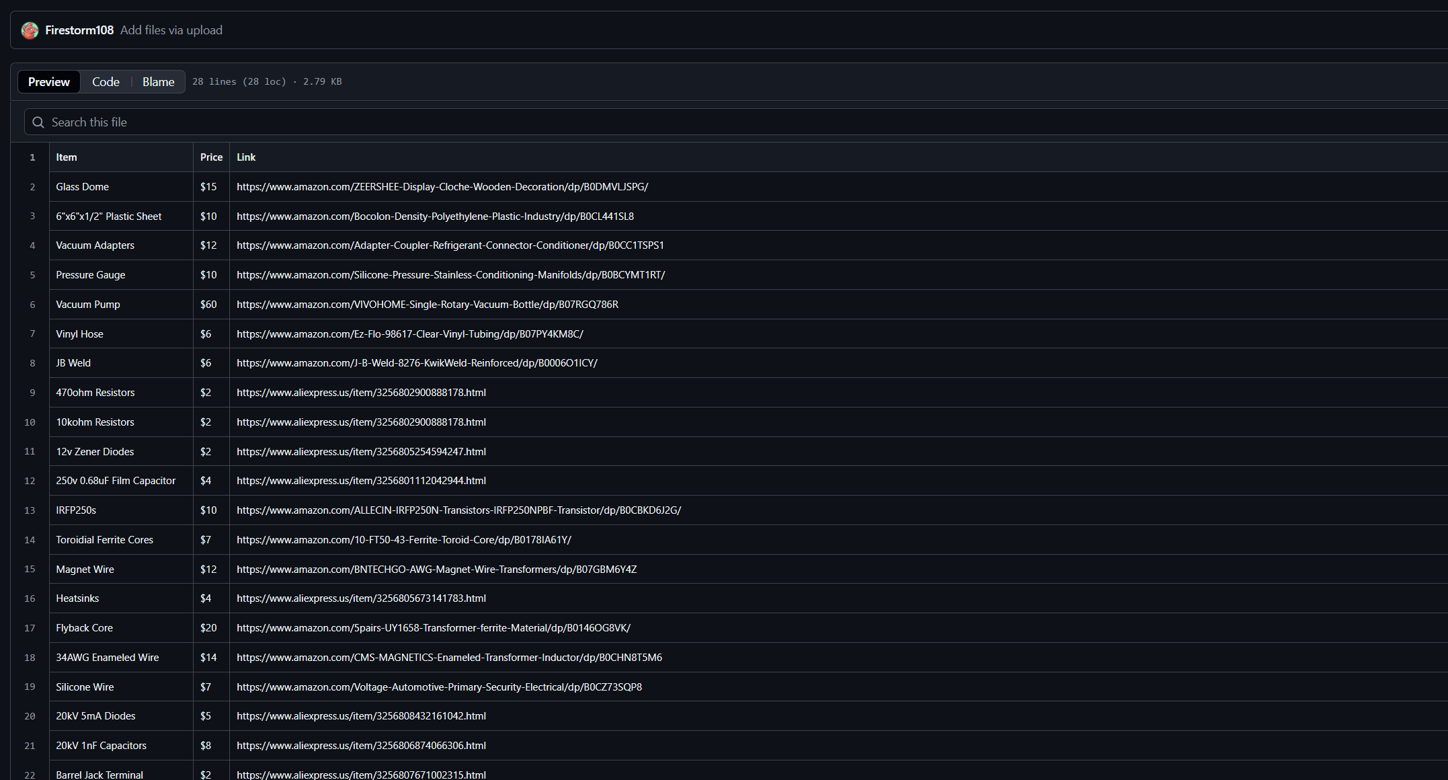Image resolution: width=1448 pixels, height=780 pixels.
Task: Click the Price column header
Action: click(x=211, y=157)
